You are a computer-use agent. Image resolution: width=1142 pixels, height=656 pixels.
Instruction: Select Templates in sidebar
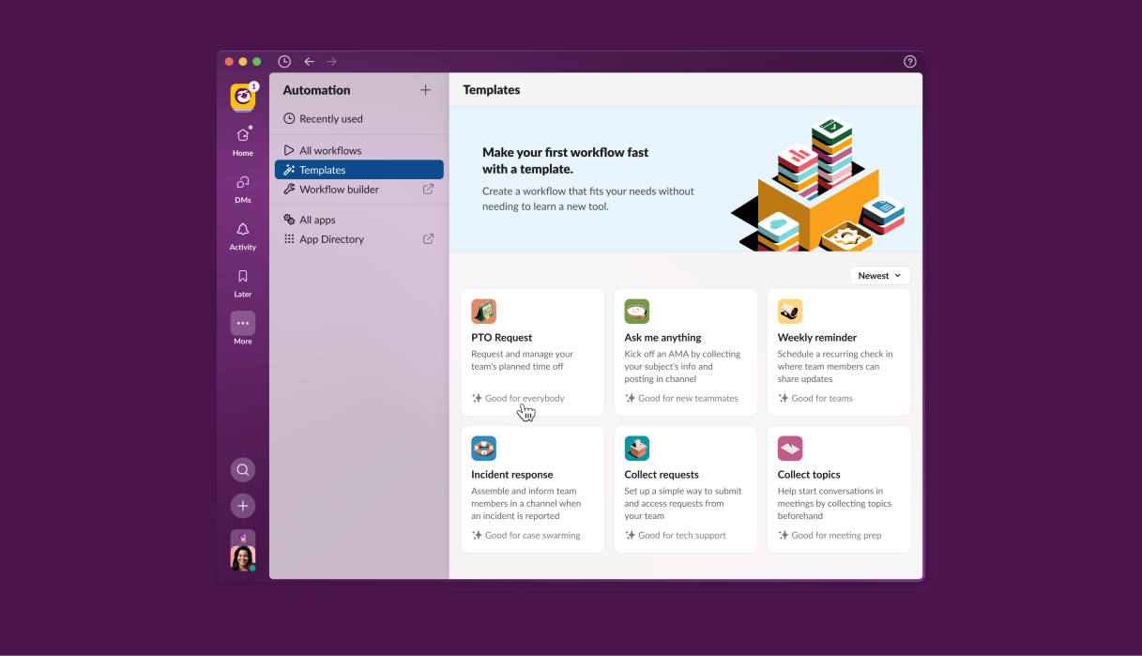[x=359, y=170]
